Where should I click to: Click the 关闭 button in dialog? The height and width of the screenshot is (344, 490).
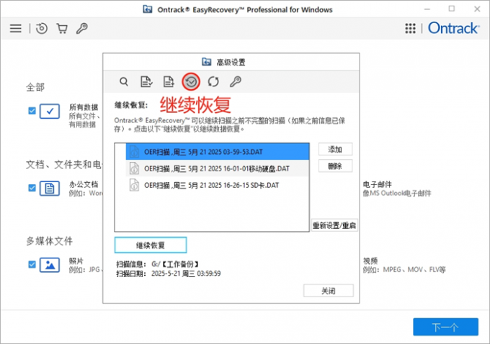[x=329, y=291]
